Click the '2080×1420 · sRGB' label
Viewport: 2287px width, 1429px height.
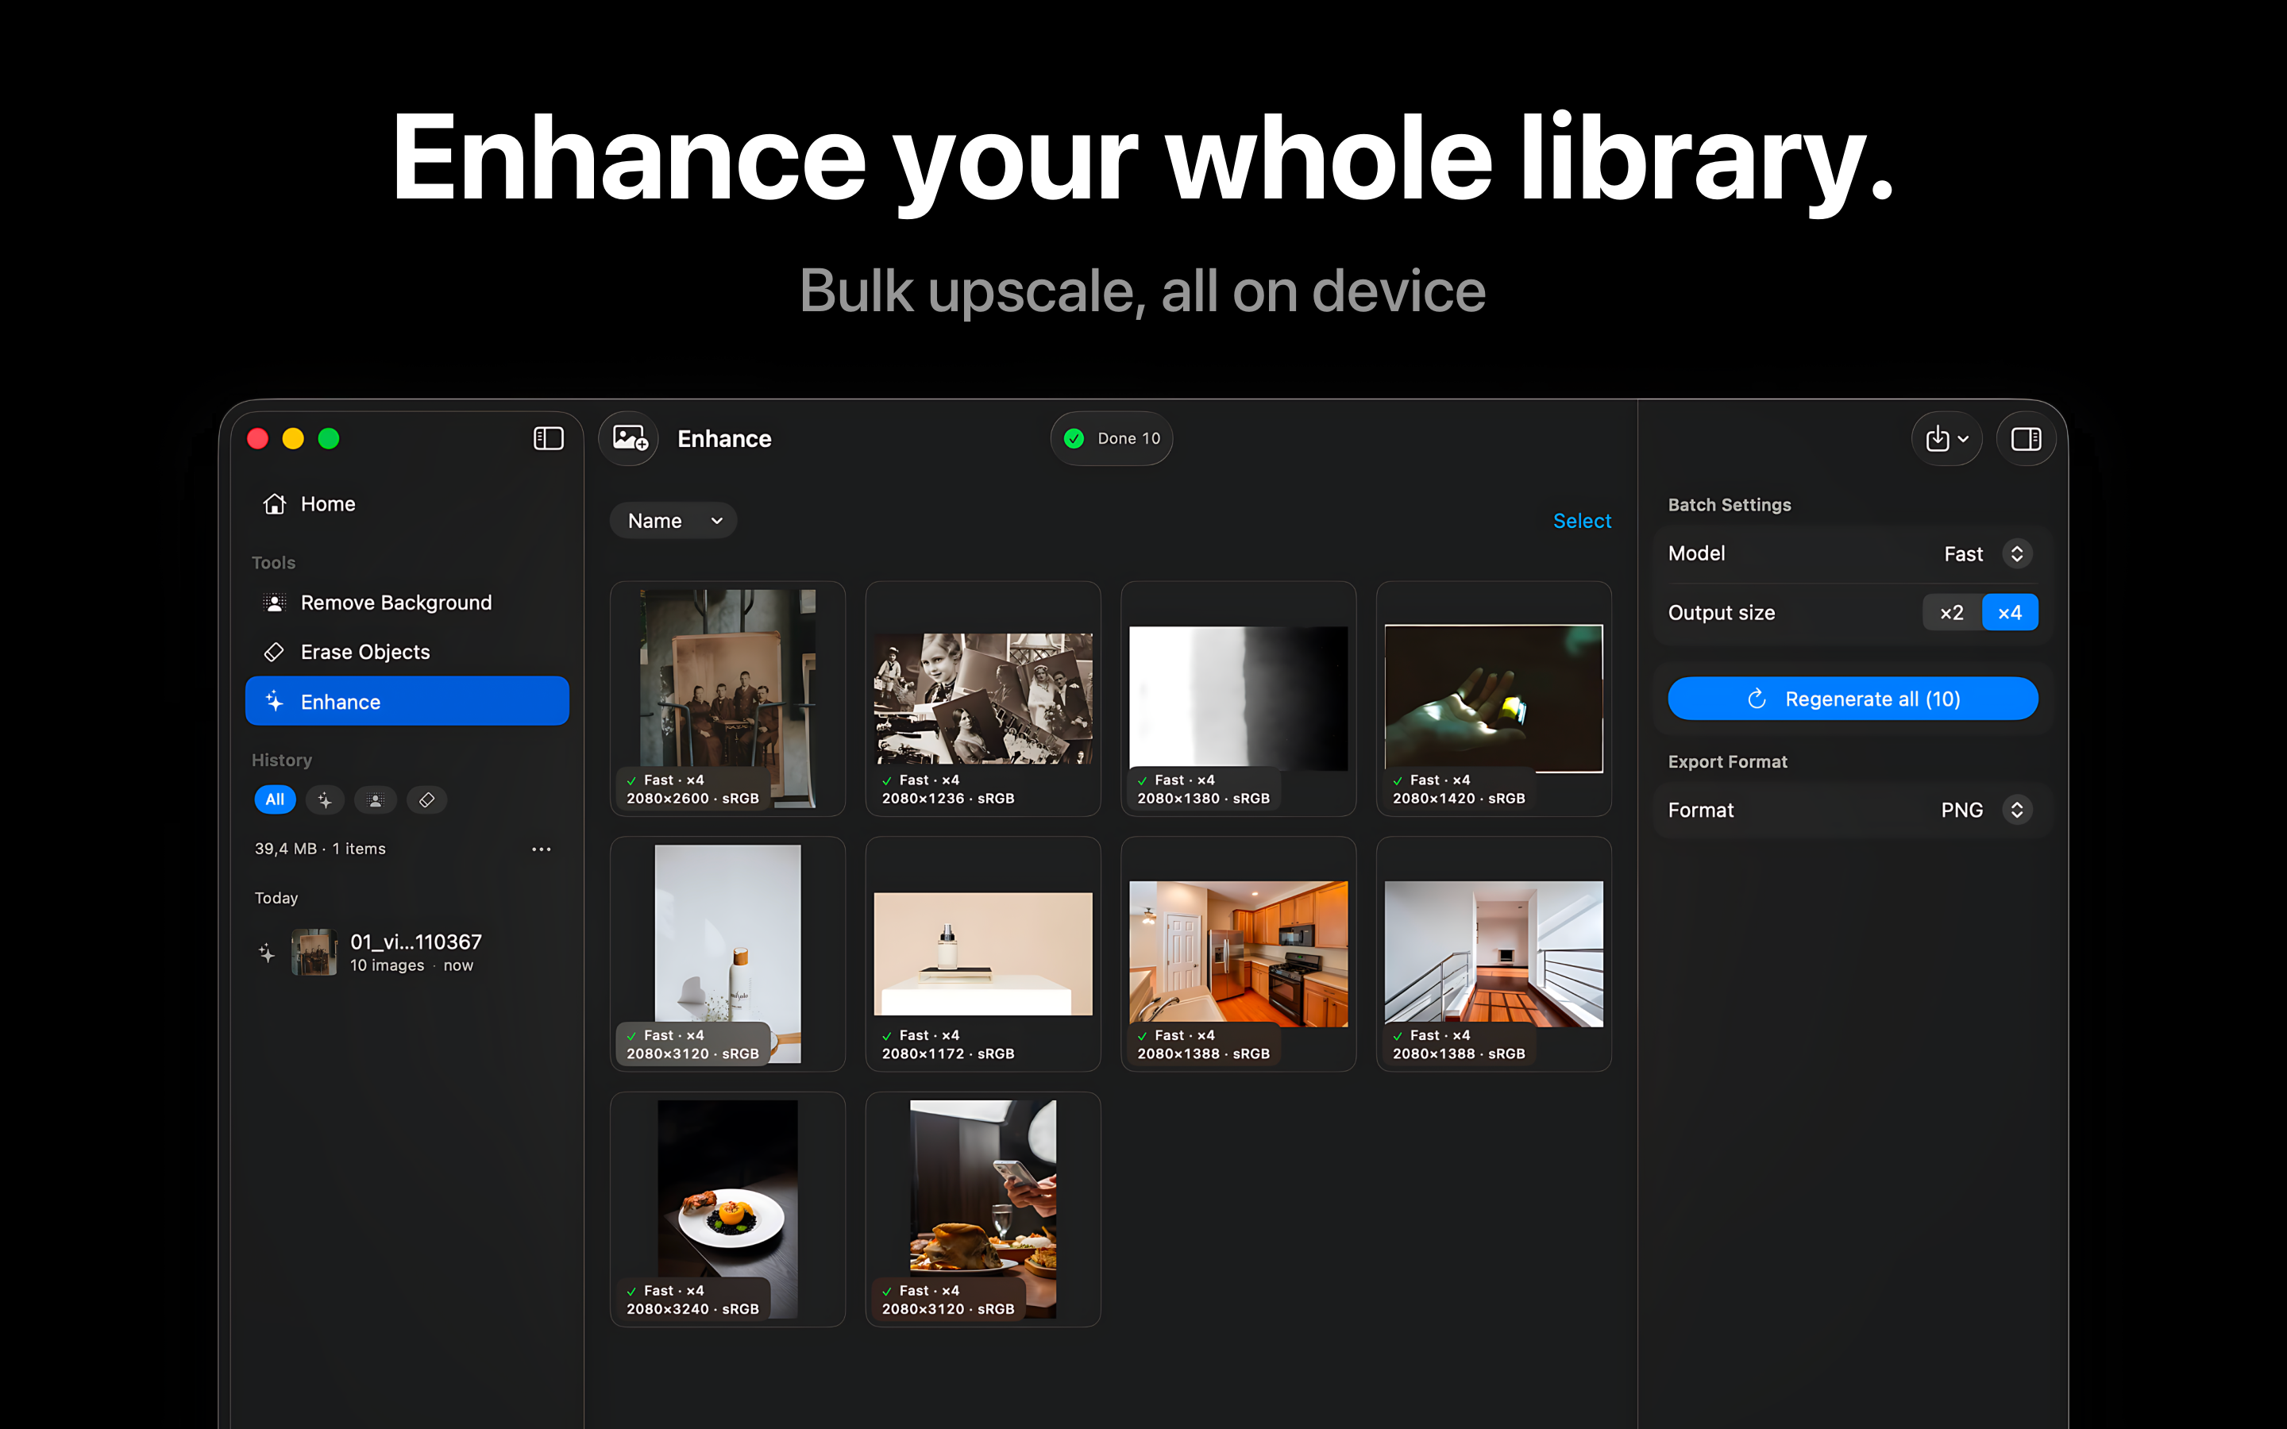[x=1458, y=799]
